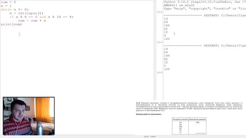Click the line "sum = sum + n"

32,21
